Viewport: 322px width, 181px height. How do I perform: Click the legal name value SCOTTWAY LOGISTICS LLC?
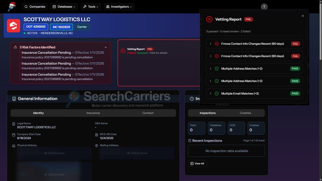tap(36, 127)
